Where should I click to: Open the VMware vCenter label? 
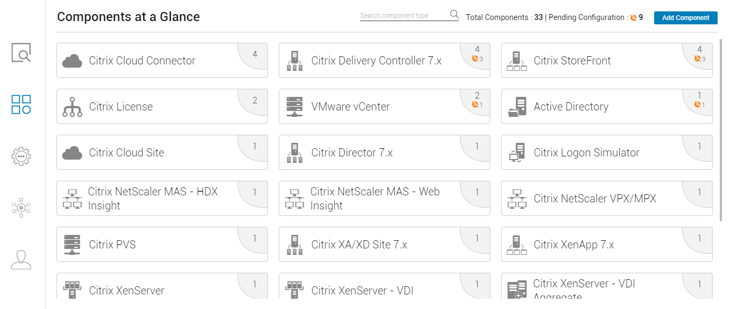coord(350,107)
